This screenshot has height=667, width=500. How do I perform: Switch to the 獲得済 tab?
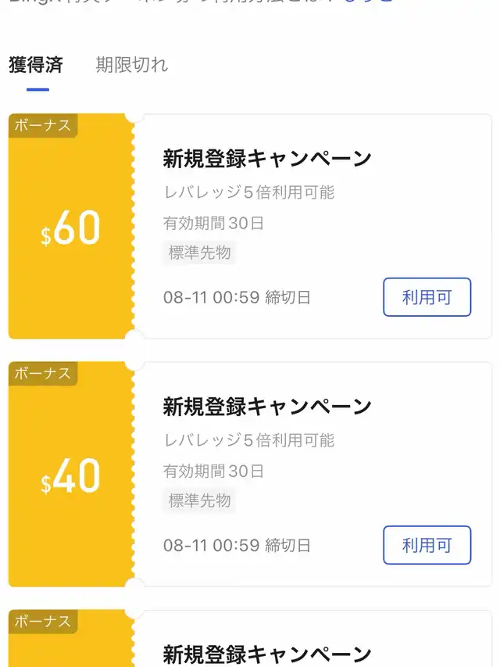(x=36, y=65)
